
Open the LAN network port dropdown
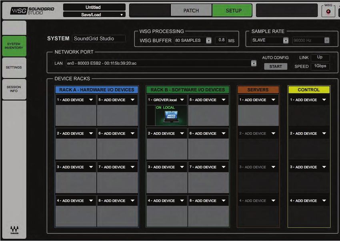[161, 63]
